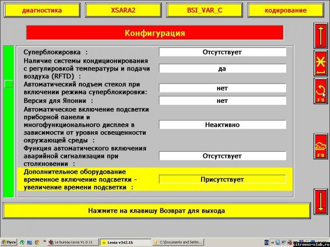Click the F9 return arrow button

[321, 91]
